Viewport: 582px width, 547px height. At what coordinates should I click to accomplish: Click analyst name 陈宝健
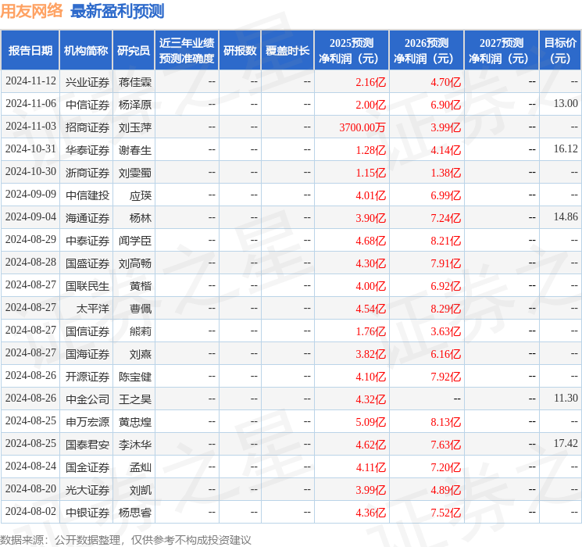coord(135,377)
